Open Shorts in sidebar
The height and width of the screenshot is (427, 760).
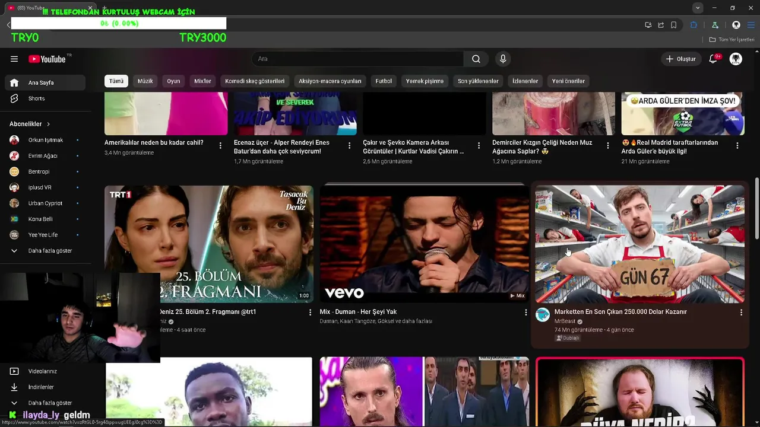coord(45,98)
